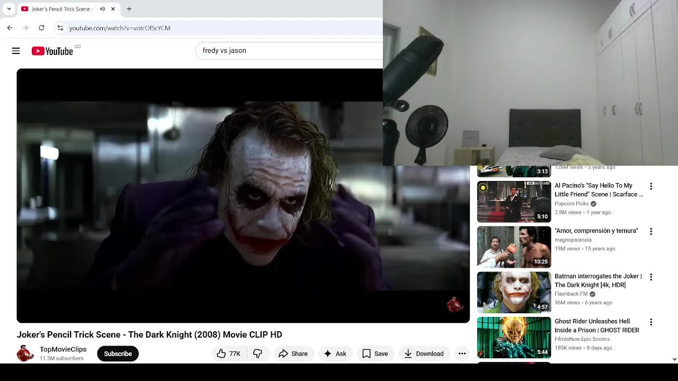Click the address bar URL field
This screenshot has width=678, height=381.
tap(222, 28)
